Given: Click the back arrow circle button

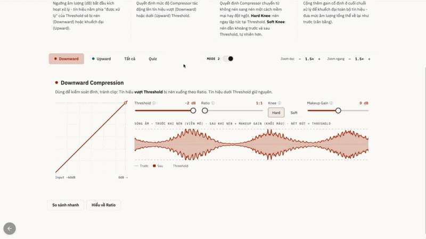Looking at the screenshot, I should point(10,229).
